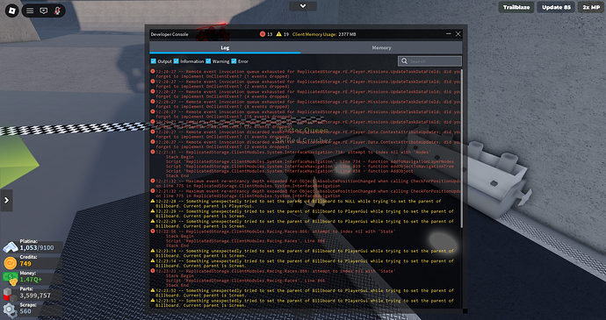Uncheck the Output filter checkbox

(154, 61)
